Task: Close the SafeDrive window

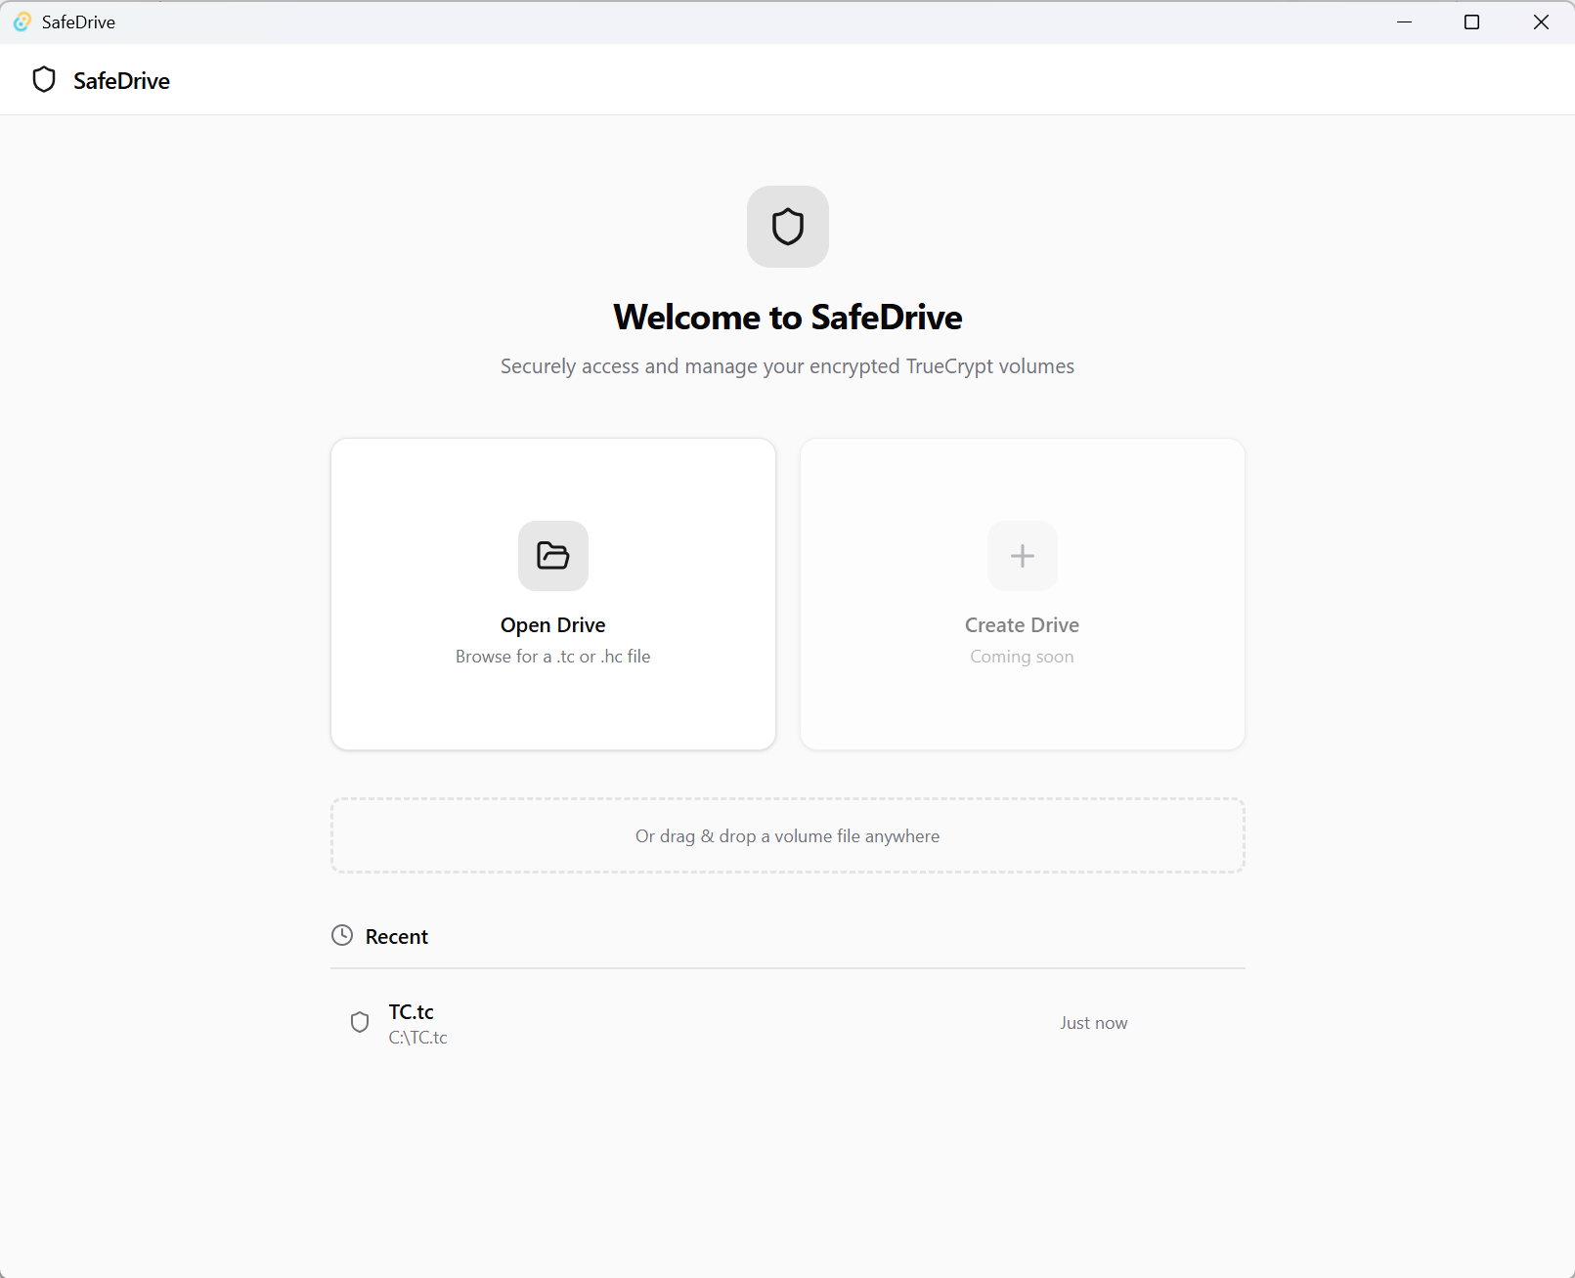Action: (x=1541, y=21)
